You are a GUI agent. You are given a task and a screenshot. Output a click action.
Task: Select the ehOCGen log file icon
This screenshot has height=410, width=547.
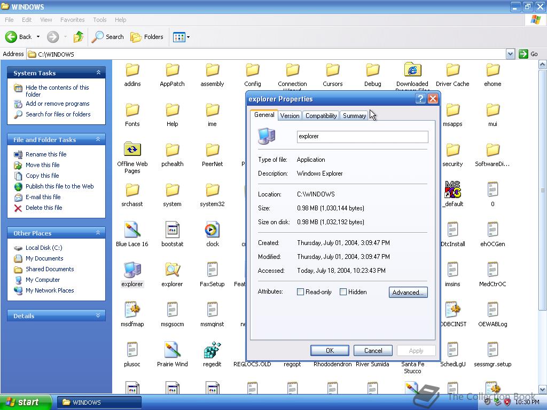493,230
